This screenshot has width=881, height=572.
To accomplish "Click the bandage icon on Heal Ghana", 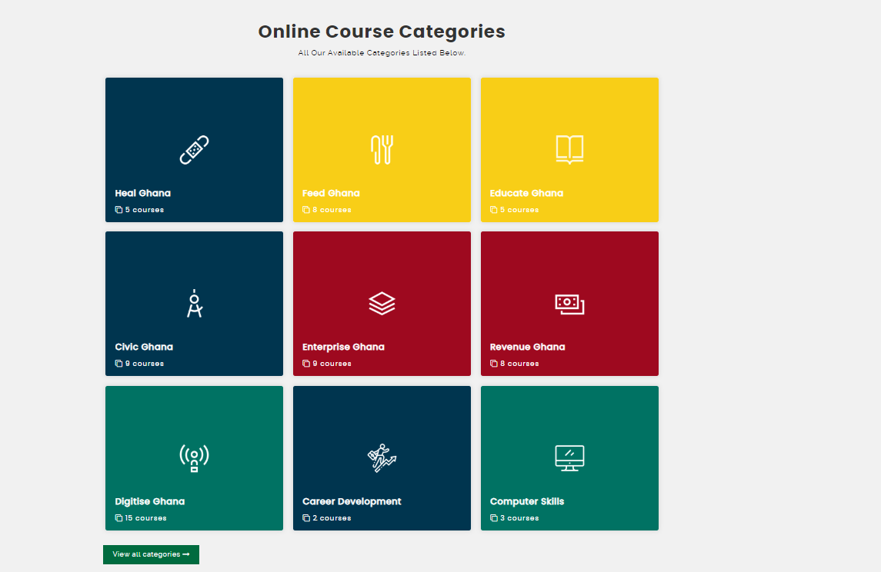I will click(194, 150).
